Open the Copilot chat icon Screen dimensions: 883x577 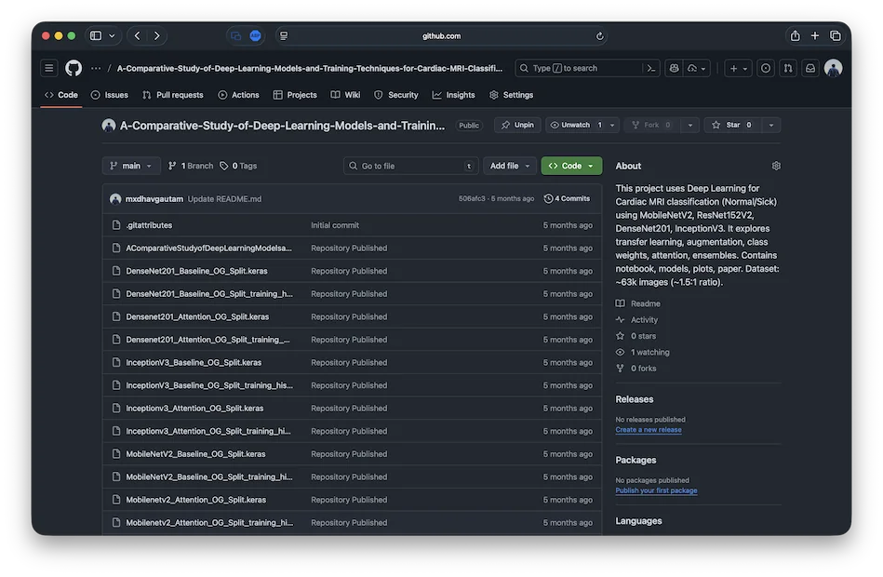[x=675, y=68]
